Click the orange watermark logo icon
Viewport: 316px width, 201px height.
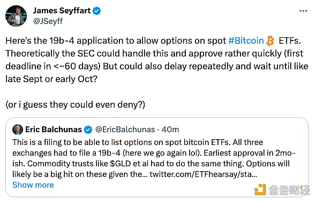coord(260,190)
